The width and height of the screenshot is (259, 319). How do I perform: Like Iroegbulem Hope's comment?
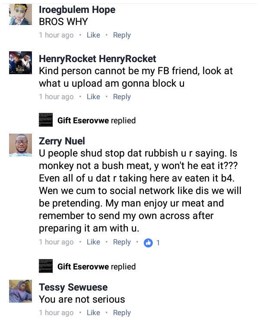tap(93, 35)
